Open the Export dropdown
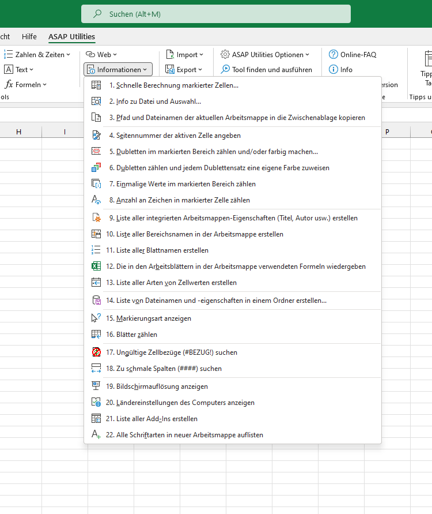 [184, 69]
